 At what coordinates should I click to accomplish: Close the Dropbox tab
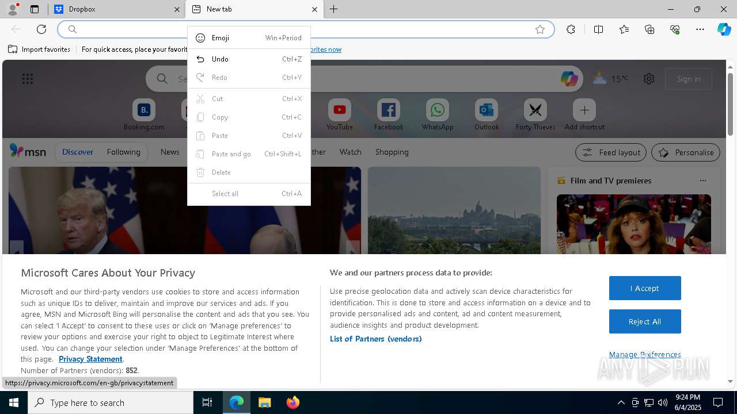click(x=177, y=9)
